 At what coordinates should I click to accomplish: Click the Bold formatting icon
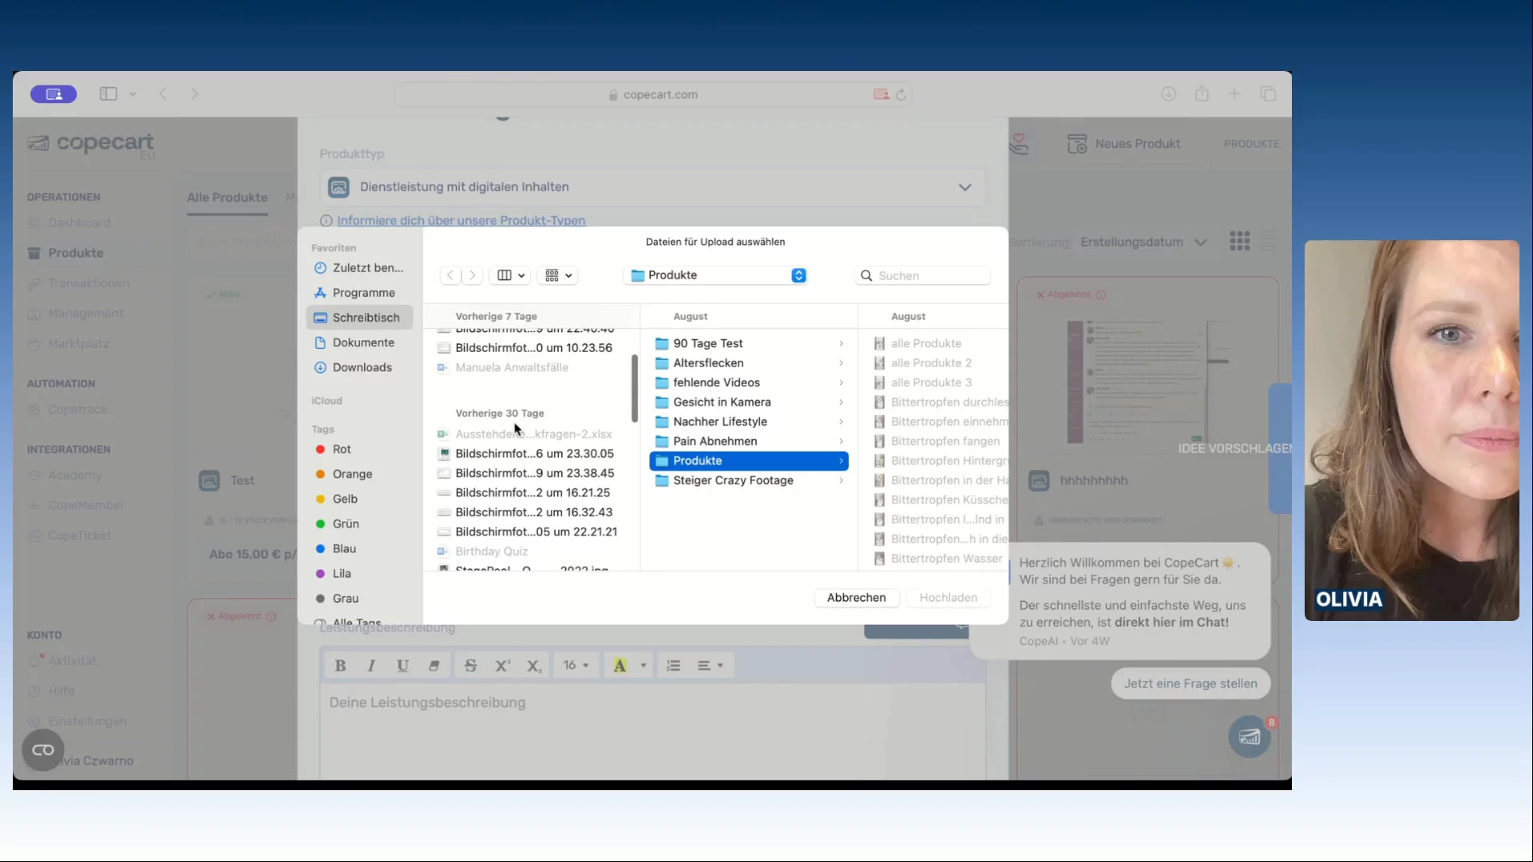coord(340,666)
